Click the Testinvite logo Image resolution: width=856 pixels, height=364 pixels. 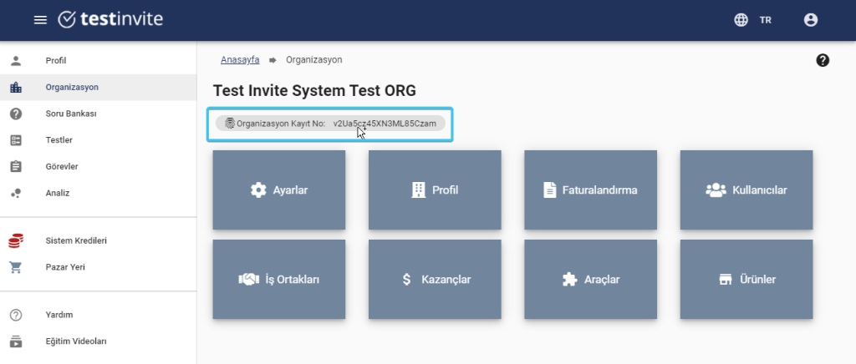(110, 19)
